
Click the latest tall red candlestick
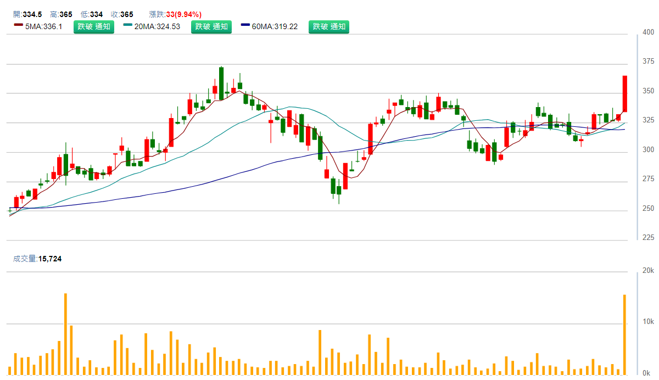click(x=625, y=93)
